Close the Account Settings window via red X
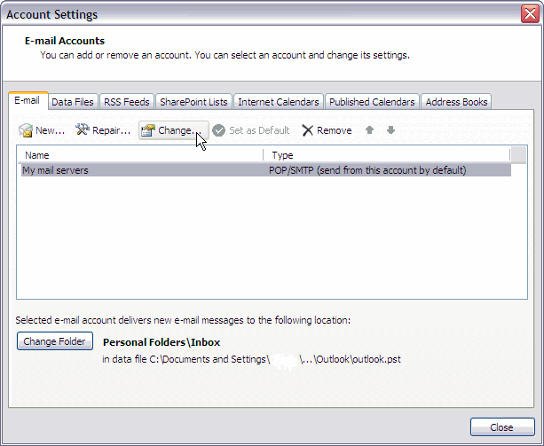The image size is (544, 446). 530,14
